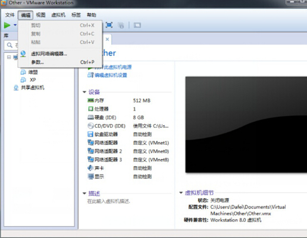Select the 显示 device row

129,176
